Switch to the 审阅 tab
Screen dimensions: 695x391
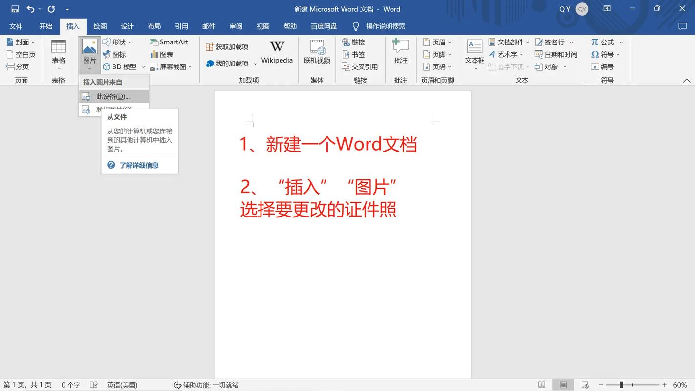click(236, 26)
